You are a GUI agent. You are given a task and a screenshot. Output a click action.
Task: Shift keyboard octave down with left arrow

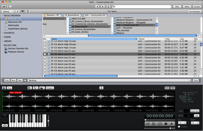coord(3,125)
